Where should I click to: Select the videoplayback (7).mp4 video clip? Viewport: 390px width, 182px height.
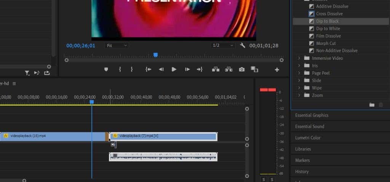(x=164, y=136)
